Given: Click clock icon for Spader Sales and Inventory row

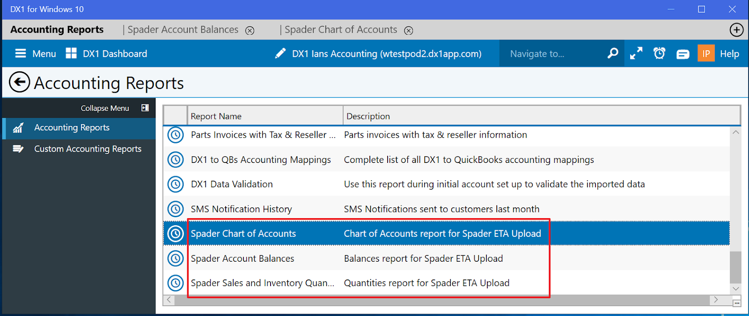Looking at the screenshot, I should pos(176,283).
